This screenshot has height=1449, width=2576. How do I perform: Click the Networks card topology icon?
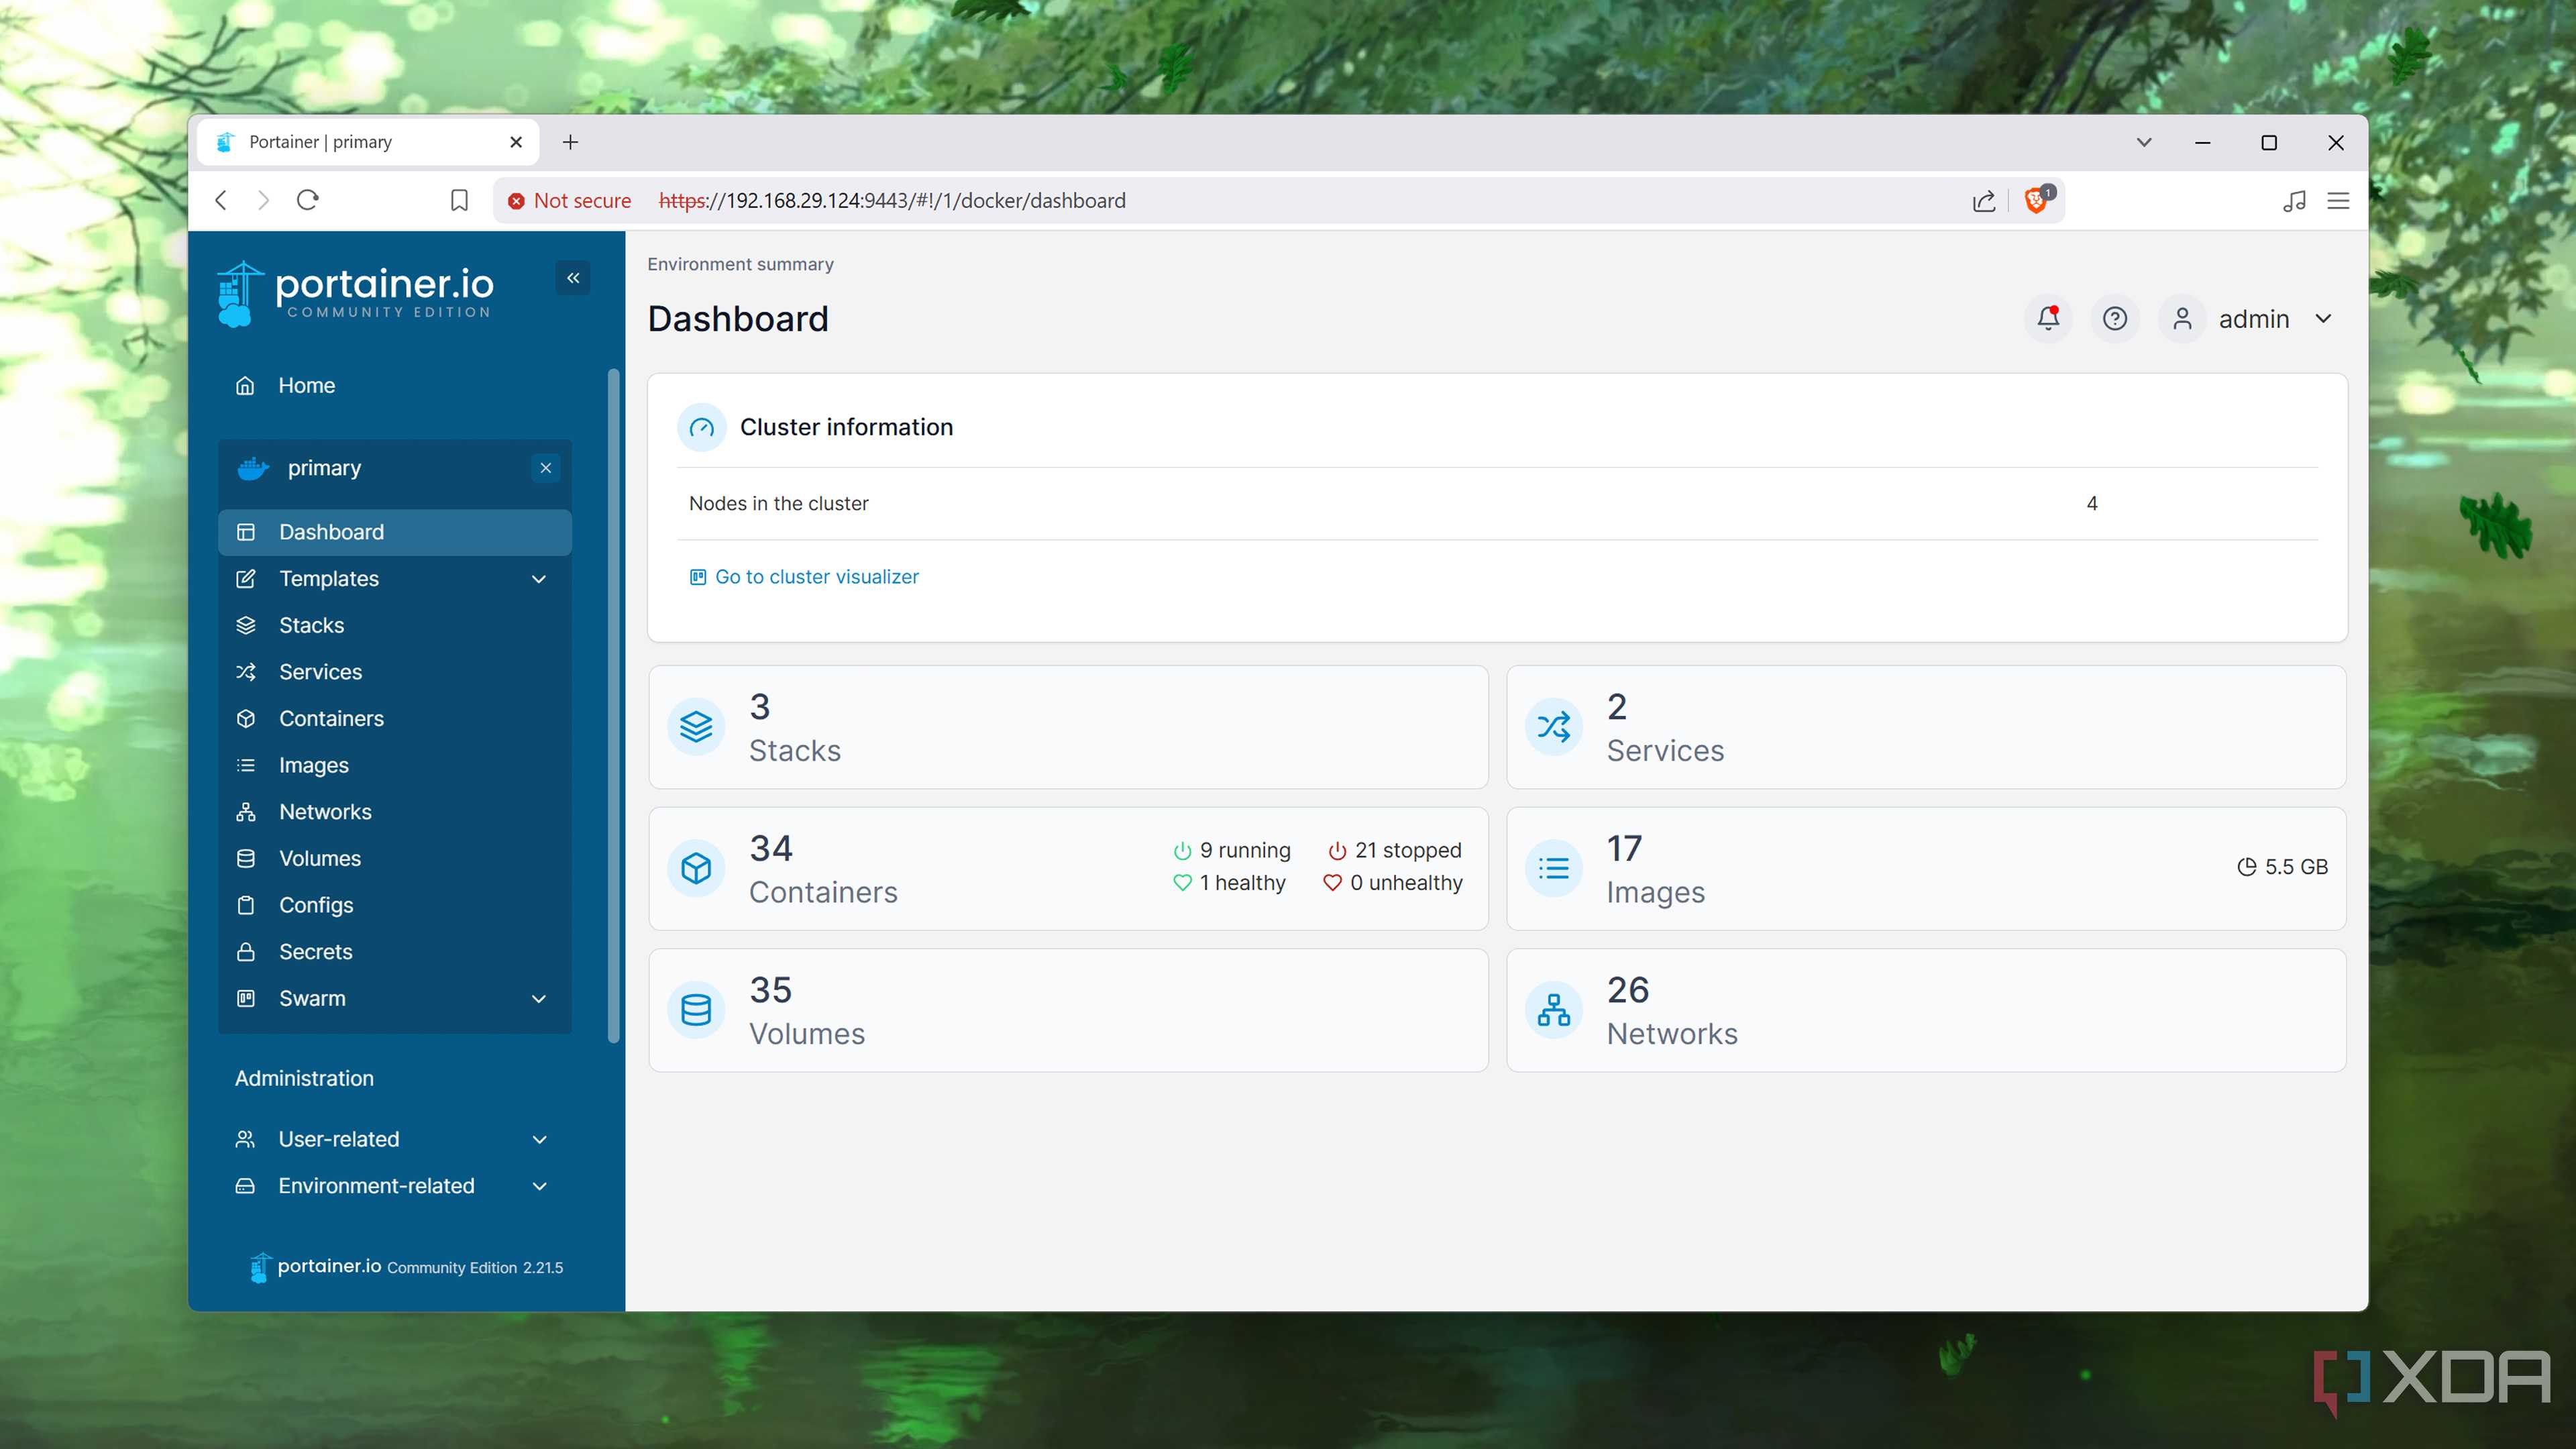[1553, 1010]
